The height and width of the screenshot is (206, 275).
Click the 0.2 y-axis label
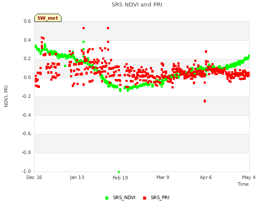click(27, 59)
